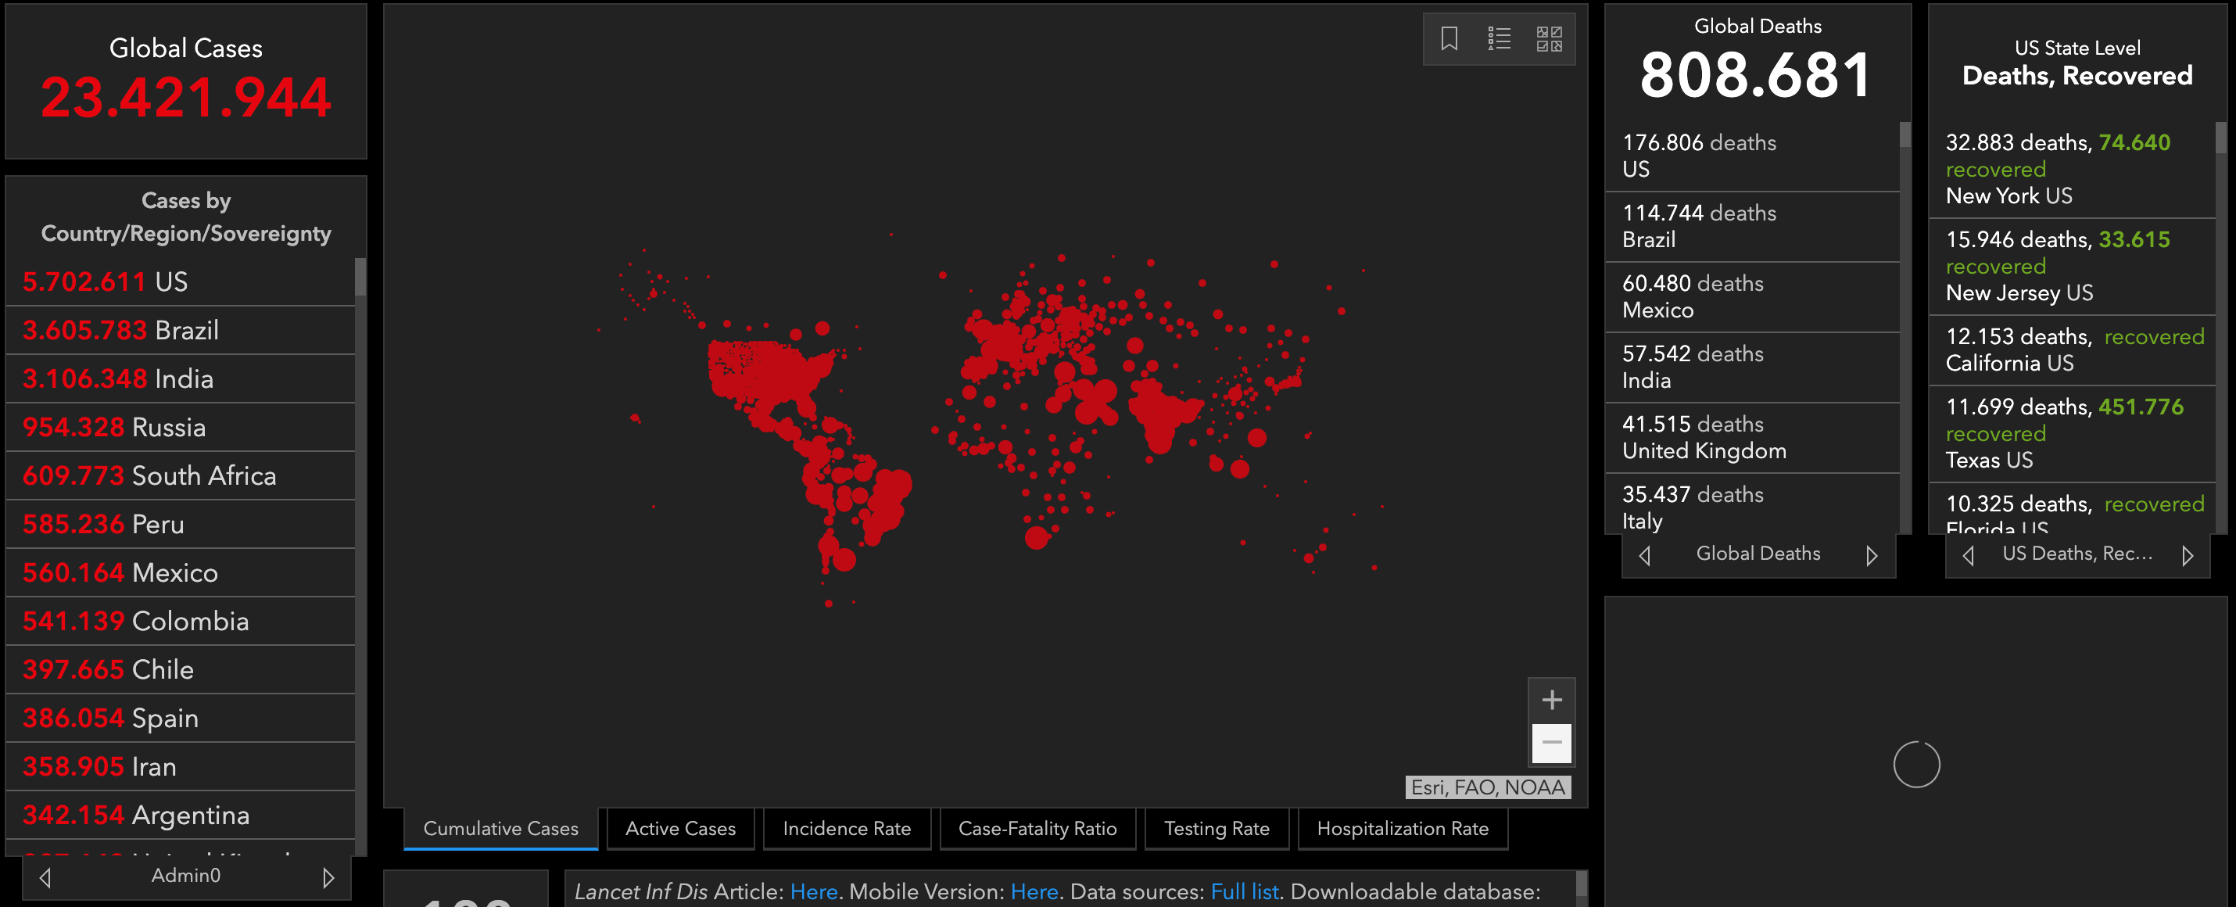Screen dimensions: 2236x907
Task: Click left arrow beside Admin0
Action: click(x=45, y=877)
